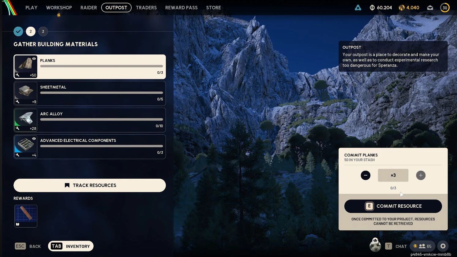
Task: Click the gold currency balance 4,040
Action: (x=409, y=8)
